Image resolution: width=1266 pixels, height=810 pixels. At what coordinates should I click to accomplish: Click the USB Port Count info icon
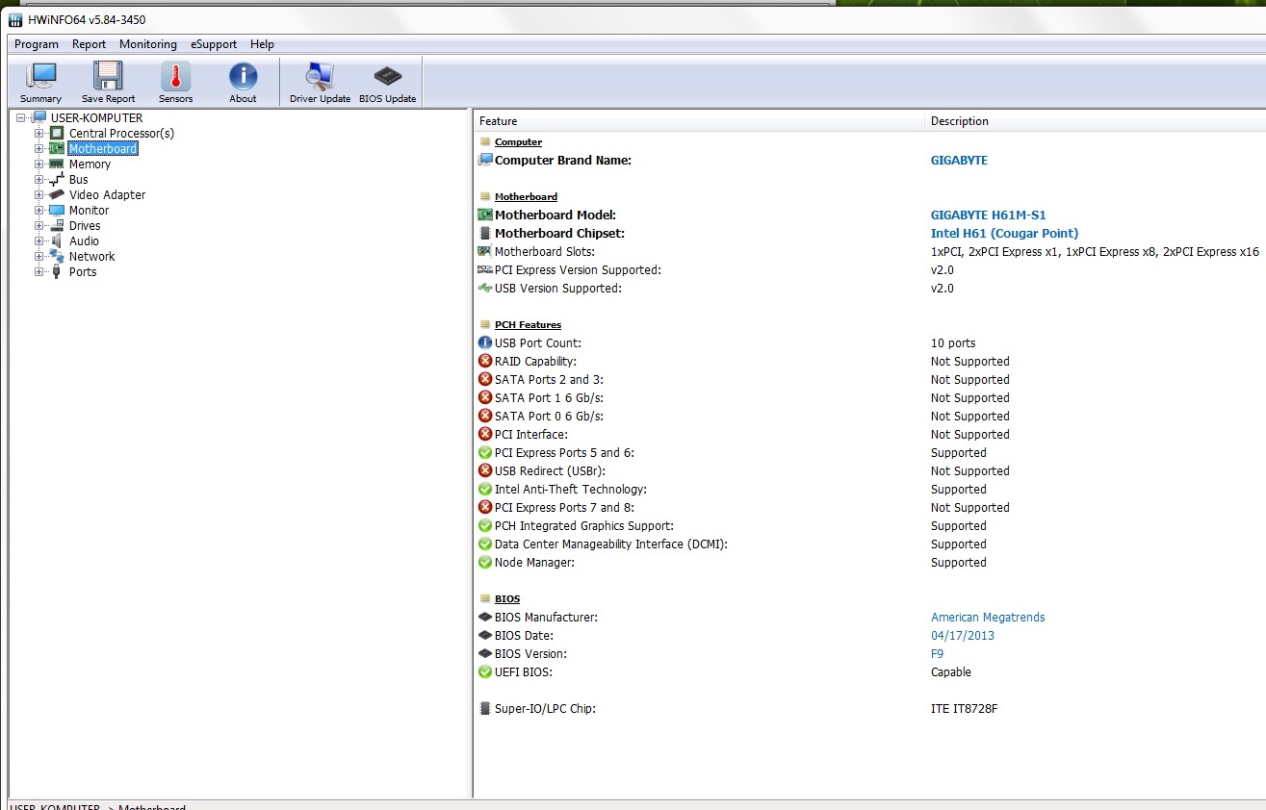click(x=485, y=343)
